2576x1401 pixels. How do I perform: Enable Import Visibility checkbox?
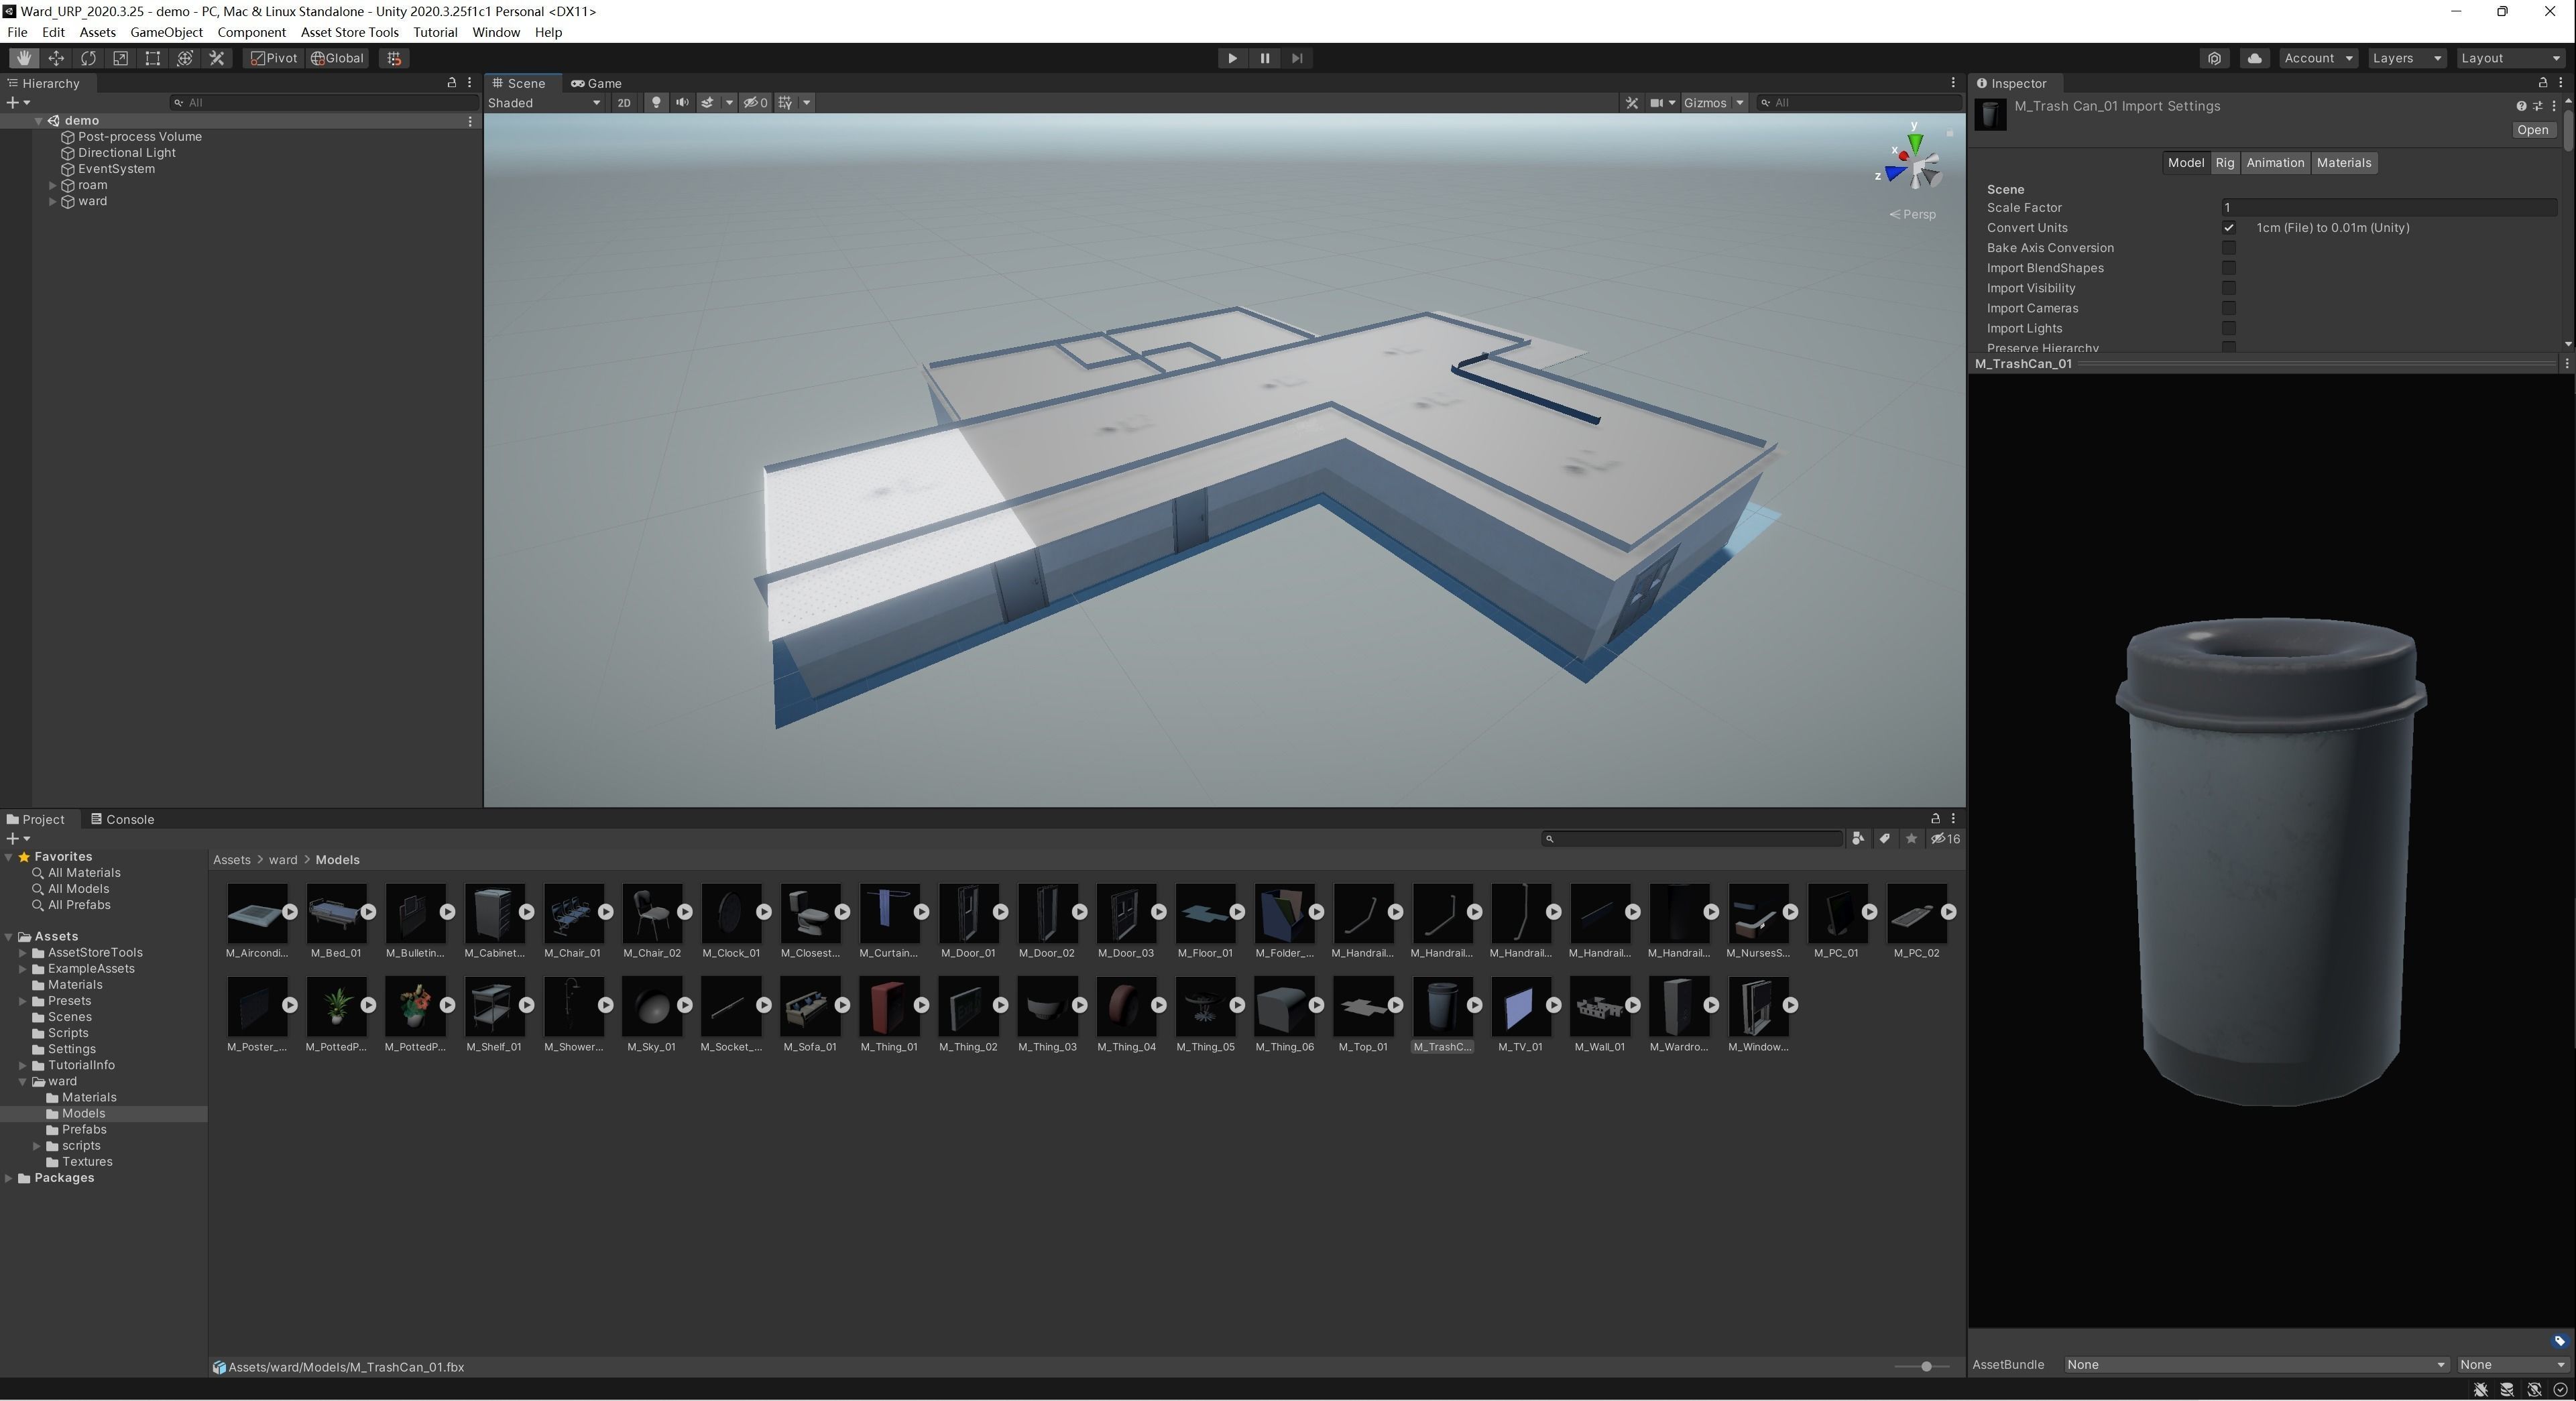point(2228,288)
